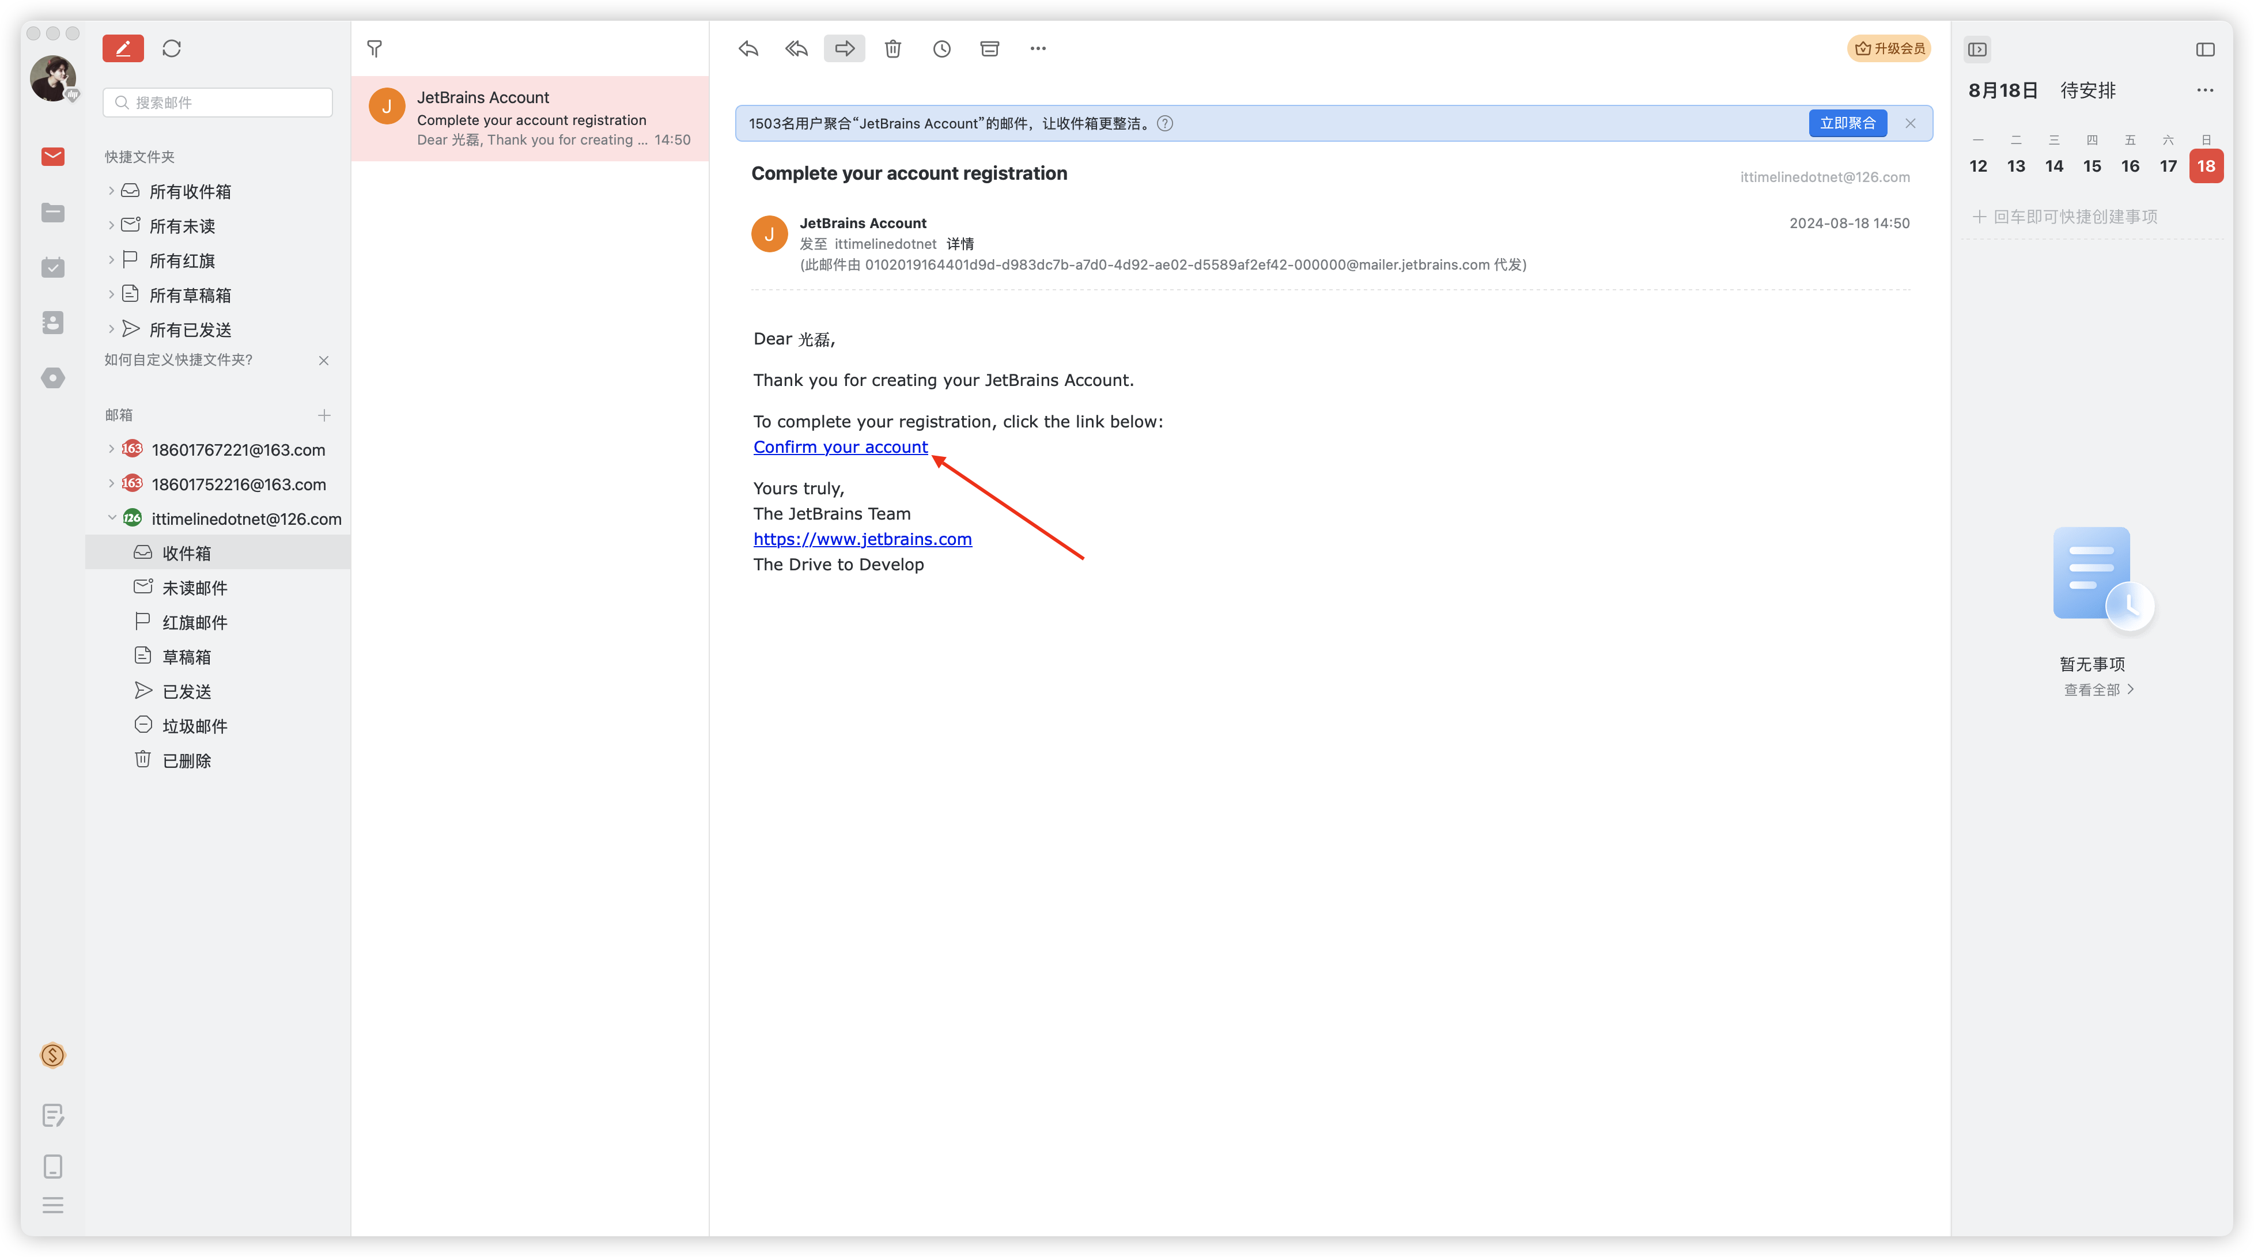Screen dimensions: 2254x1257
Task: Toggle the right sidebar panel icon
Action: [2205, 49]
